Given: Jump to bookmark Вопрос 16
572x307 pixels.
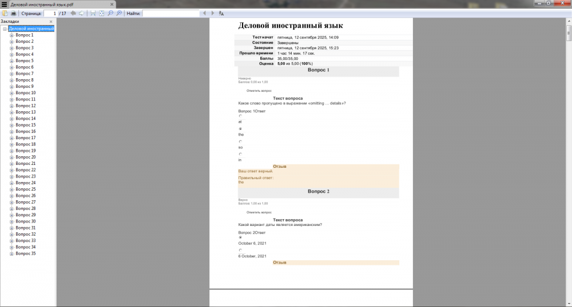Looking at the screenshot, I should pyautogui.click(x=26, y=132).
